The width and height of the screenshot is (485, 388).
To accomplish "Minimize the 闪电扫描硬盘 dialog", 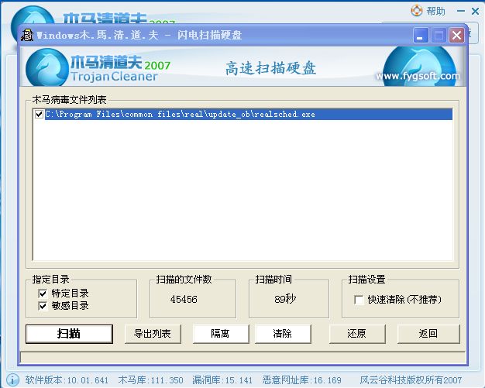I will (x=421, y=36).
